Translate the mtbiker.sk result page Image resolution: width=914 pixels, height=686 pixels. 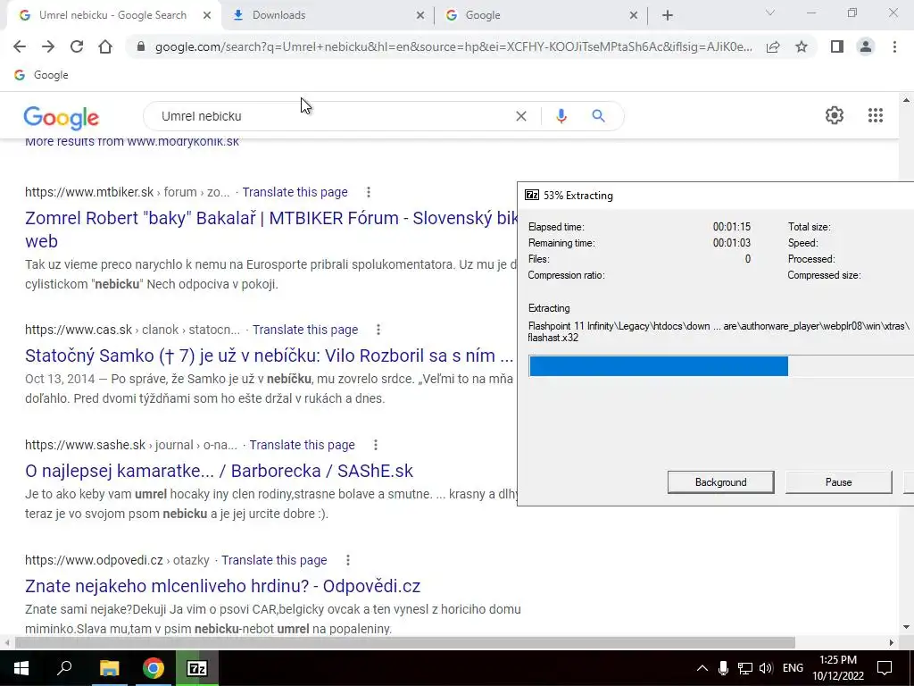(x=295, y=192)
